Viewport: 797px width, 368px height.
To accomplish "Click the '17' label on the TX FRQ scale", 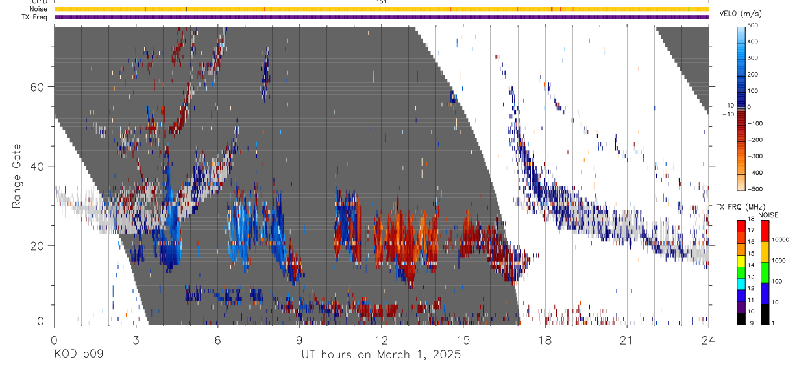I will [751, 230].
